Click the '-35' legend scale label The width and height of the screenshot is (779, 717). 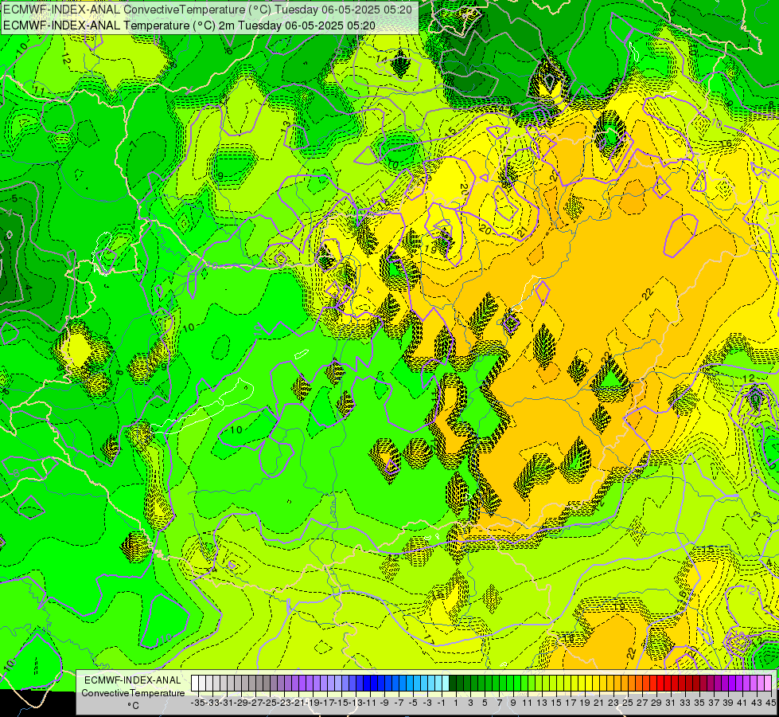(x=197, y=703)
